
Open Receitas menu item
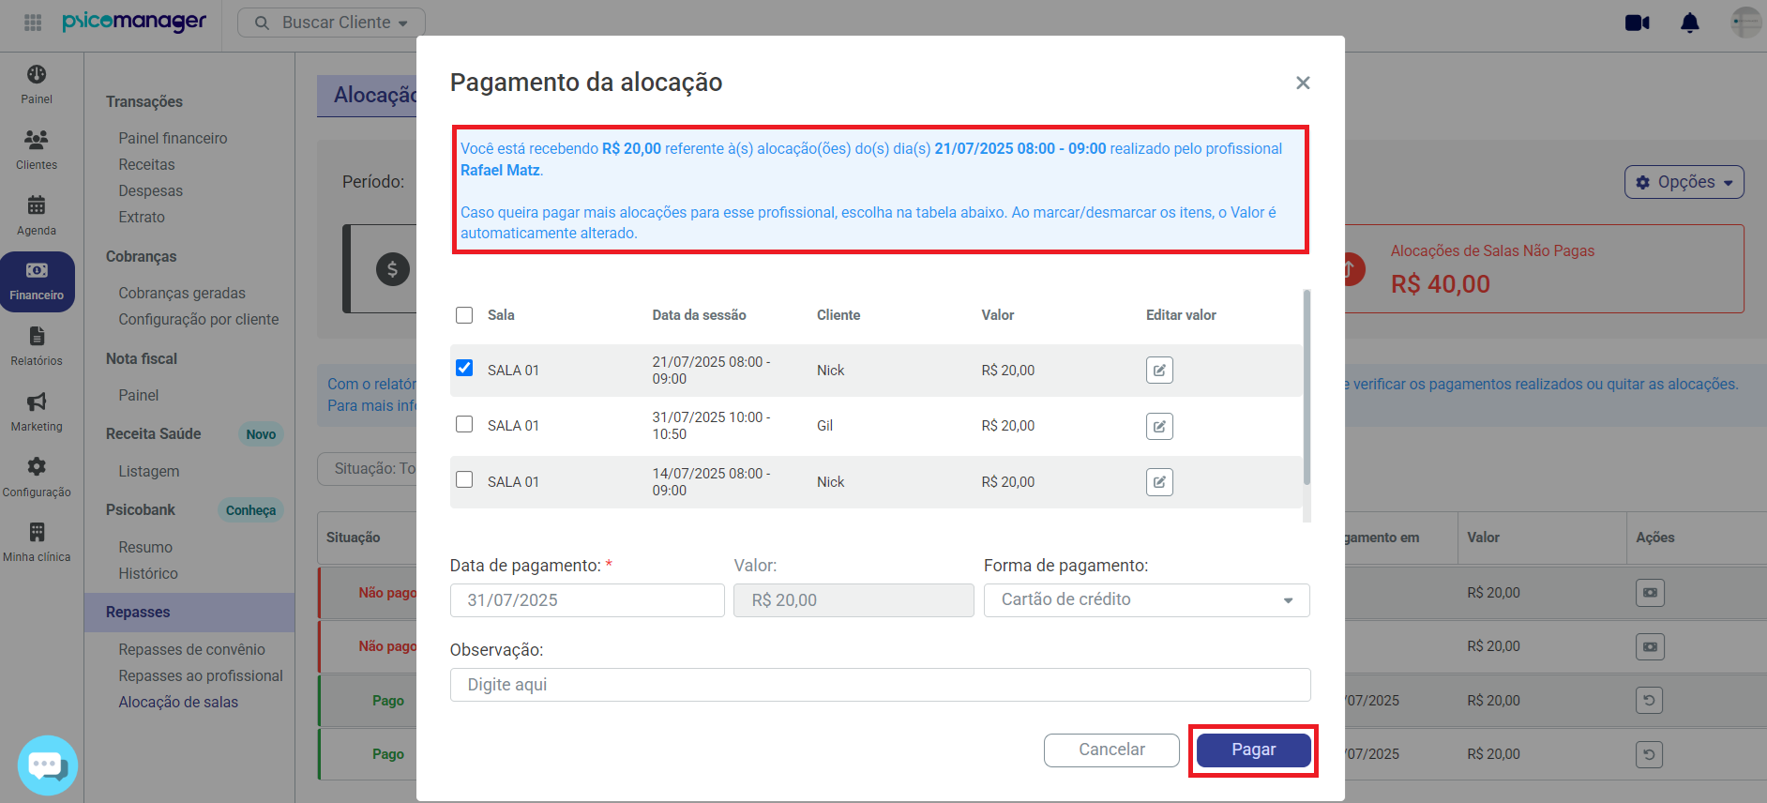click(146, 164)
